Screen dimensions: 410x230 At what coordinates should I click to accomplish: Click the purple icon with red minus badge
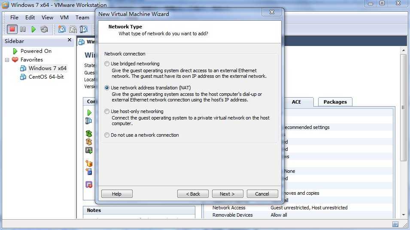pyautogui.click(x=89, y=185)
